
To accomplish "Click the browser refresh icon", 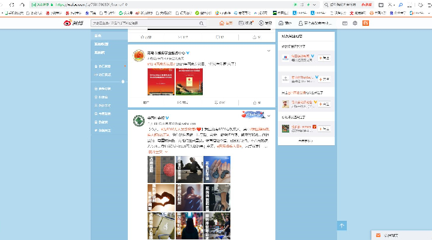I will (11, 5).
